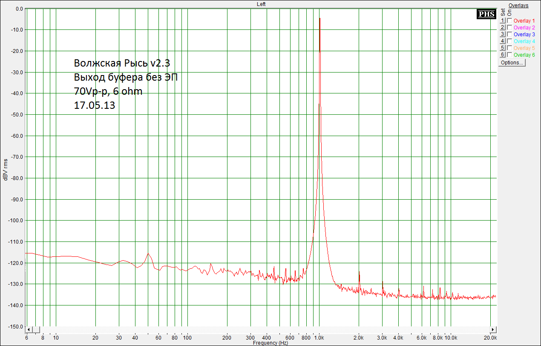The image size is (541, 346).
Task: Click the -100.0 dB axis value
Action: click(x=15, y=221)
